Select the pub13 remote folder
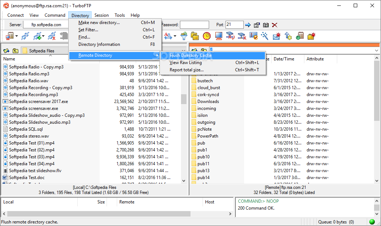Screen dimensions: 381x226 coord(203,171)
